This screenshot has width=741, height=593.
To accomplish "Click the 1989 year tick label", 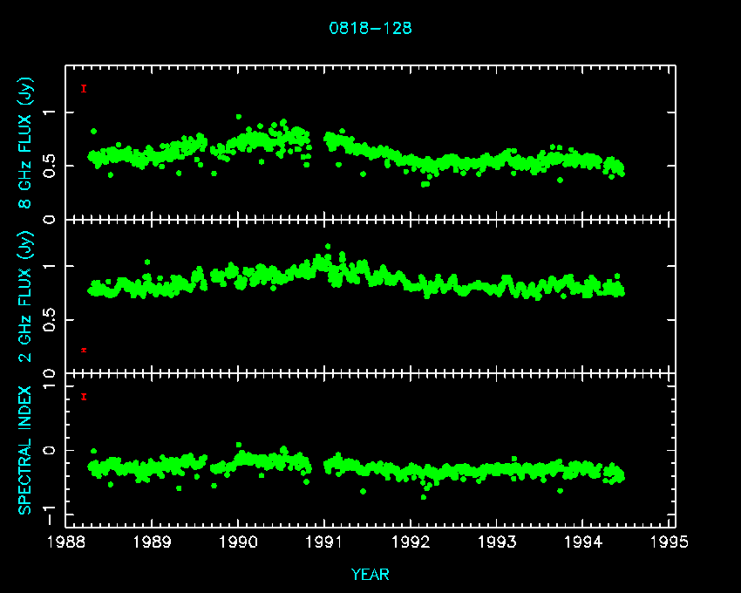I will click(x=153, y=542).
